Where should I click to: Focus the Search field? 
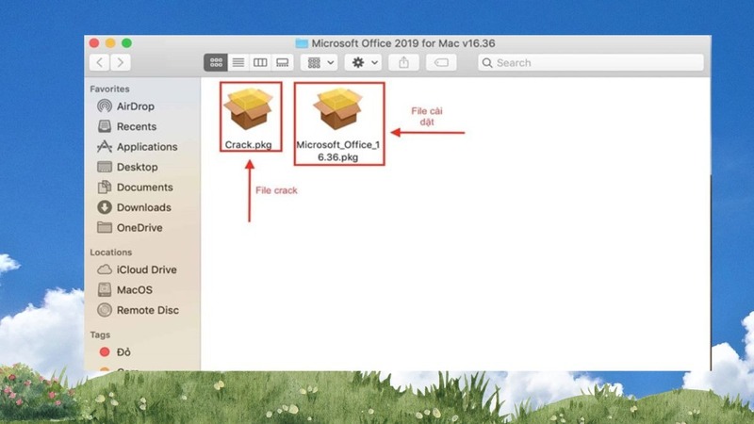coord(591,62)
